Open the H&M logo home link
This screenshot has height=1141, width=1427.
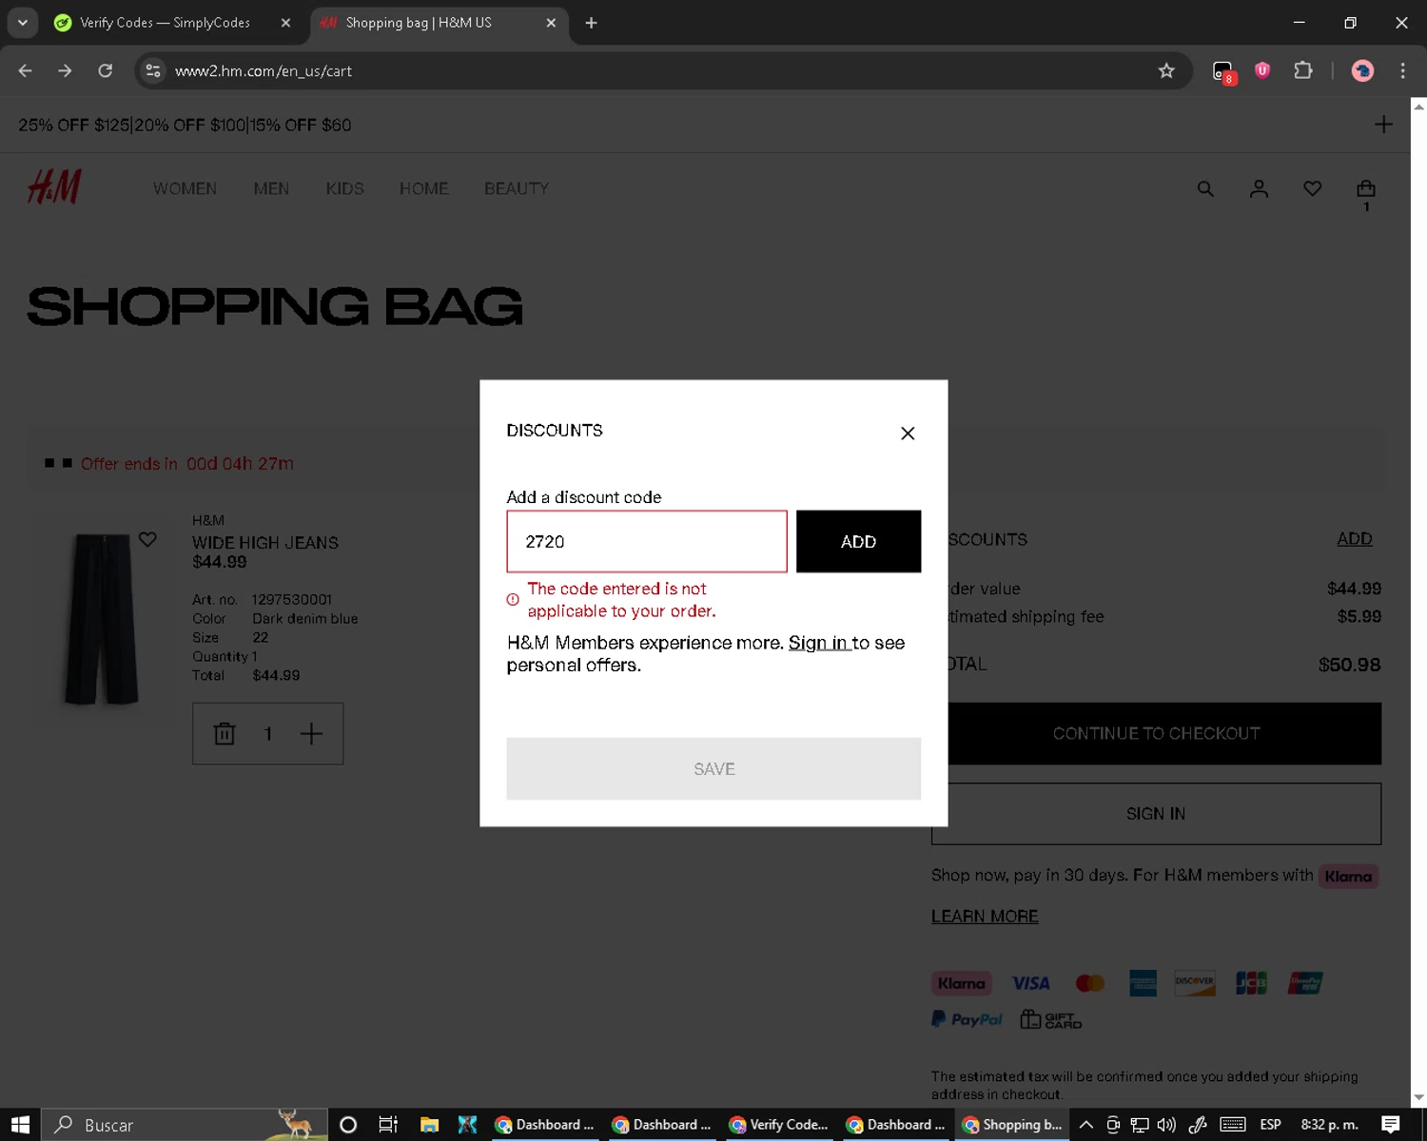click(54, 187)
